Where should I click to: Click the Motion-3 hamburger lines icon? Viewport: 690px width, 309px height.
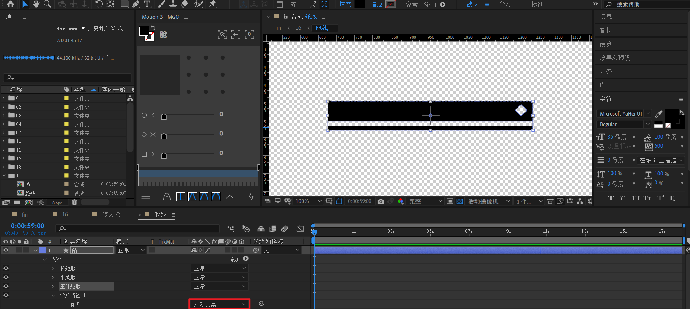coord(146,197)
